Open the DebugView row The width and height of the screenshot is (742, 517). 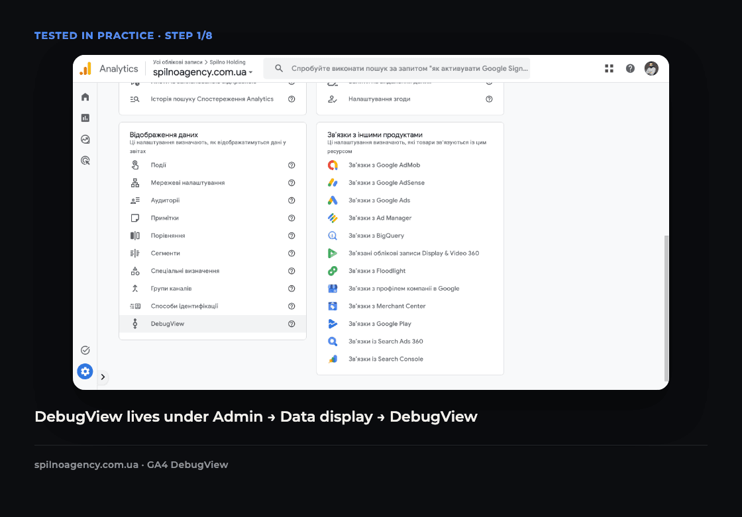click(x=213, y=324)
